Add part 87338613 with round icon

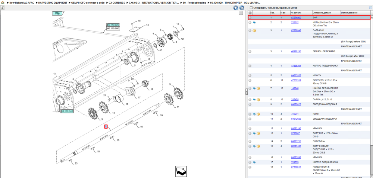coord(250,167)
